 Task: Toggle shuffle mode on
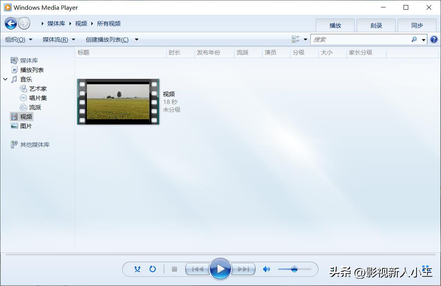point(137,269)
